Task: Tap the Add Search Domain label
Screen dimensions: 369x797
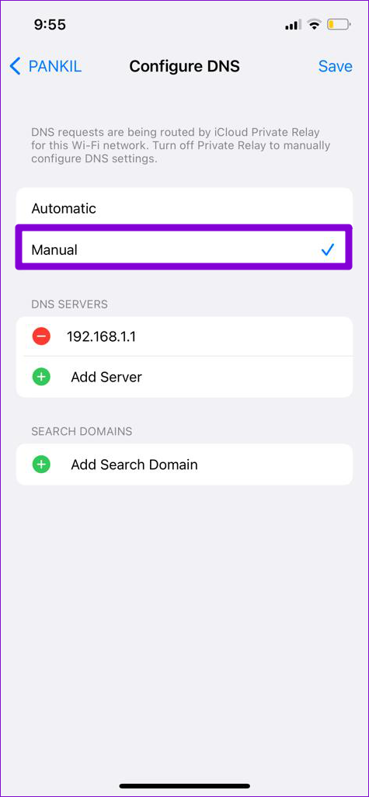Action: (x=134, y=465)
